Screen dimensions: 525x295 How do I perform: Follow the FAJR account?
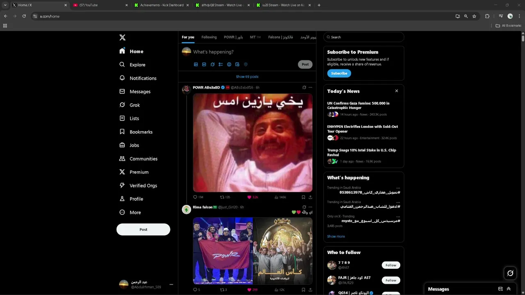[x=391, y=280]
